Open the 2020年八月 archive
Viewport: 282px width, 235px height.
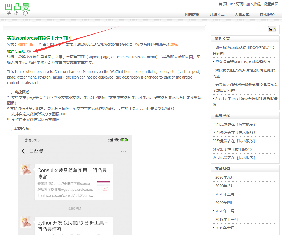tap(225, 186)
